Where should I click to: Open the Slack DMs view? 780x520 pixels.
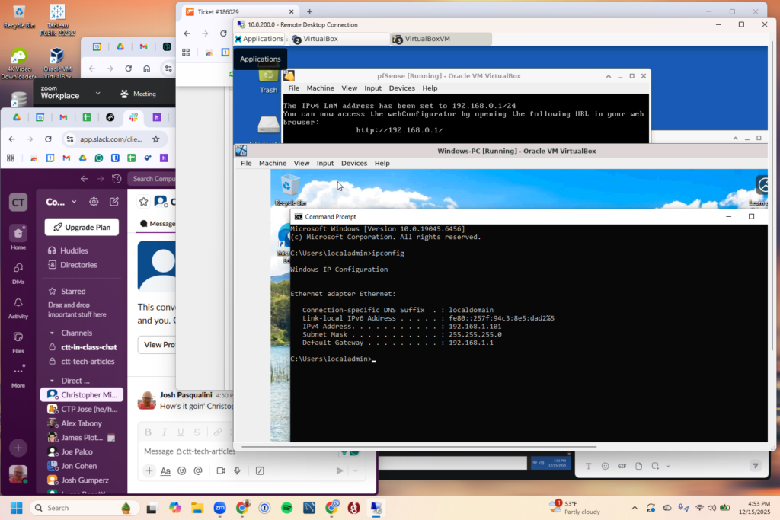coord(18,268)
